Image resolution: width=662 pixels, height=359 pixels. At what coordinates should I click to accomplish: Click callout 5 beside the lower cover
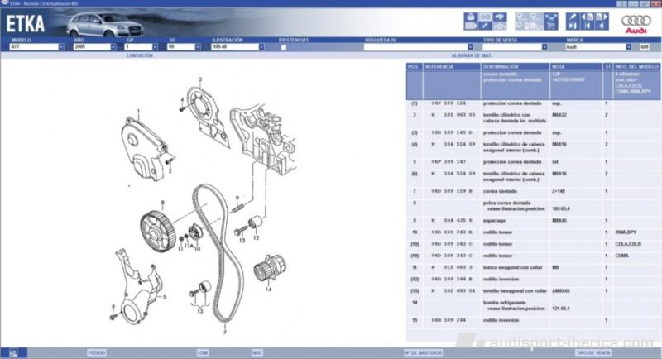point(164,297)
